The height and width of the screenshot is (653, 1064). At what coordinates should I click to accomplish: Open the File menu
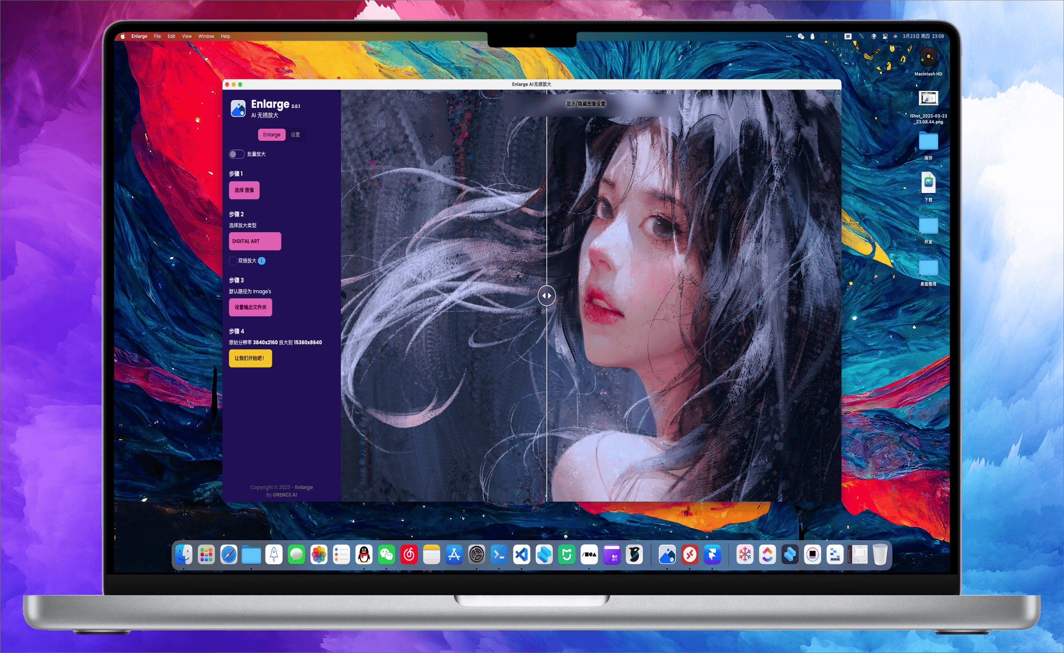tap(157, 36)
